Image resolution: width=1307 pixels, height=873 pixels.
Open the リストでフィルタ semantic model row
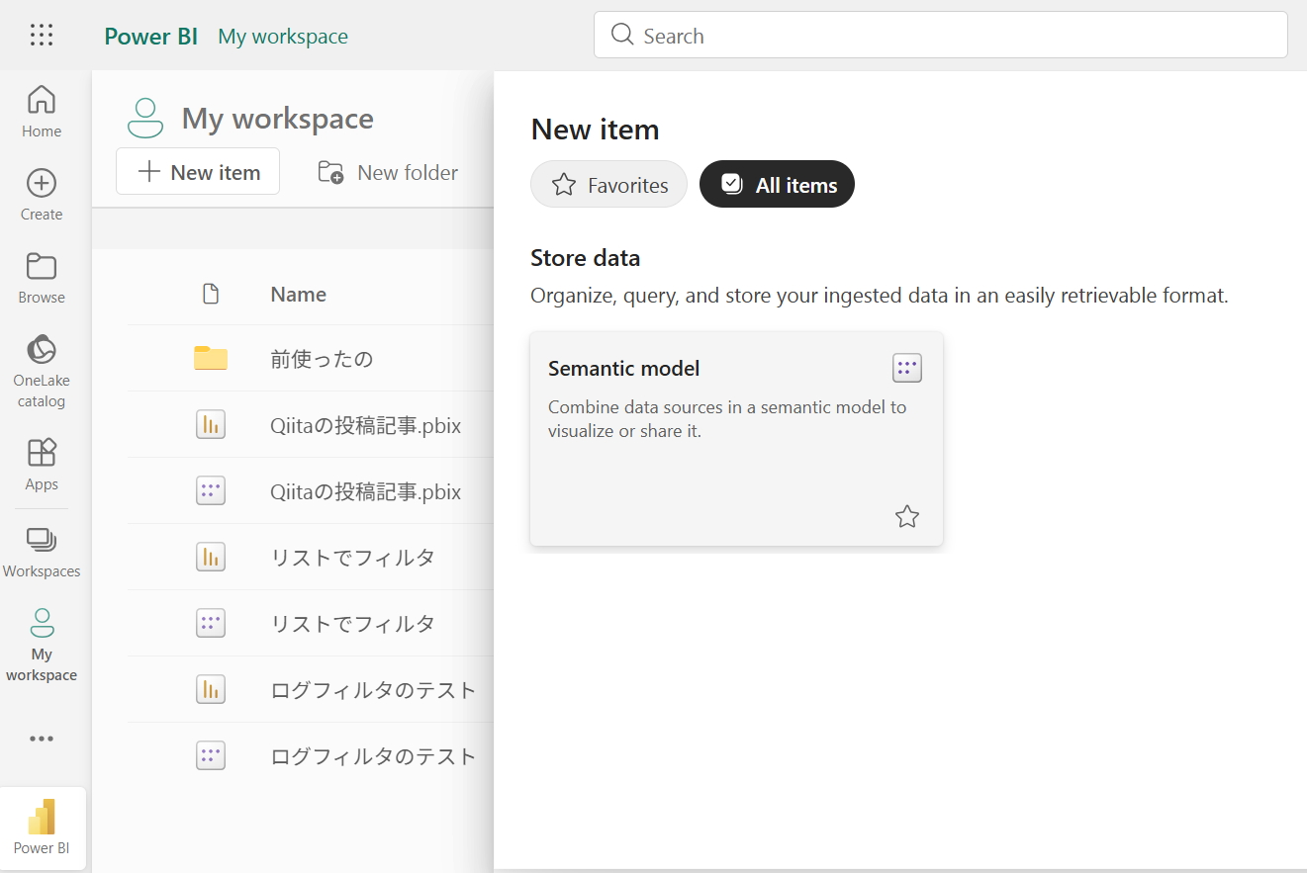click(x=352, y=624)
